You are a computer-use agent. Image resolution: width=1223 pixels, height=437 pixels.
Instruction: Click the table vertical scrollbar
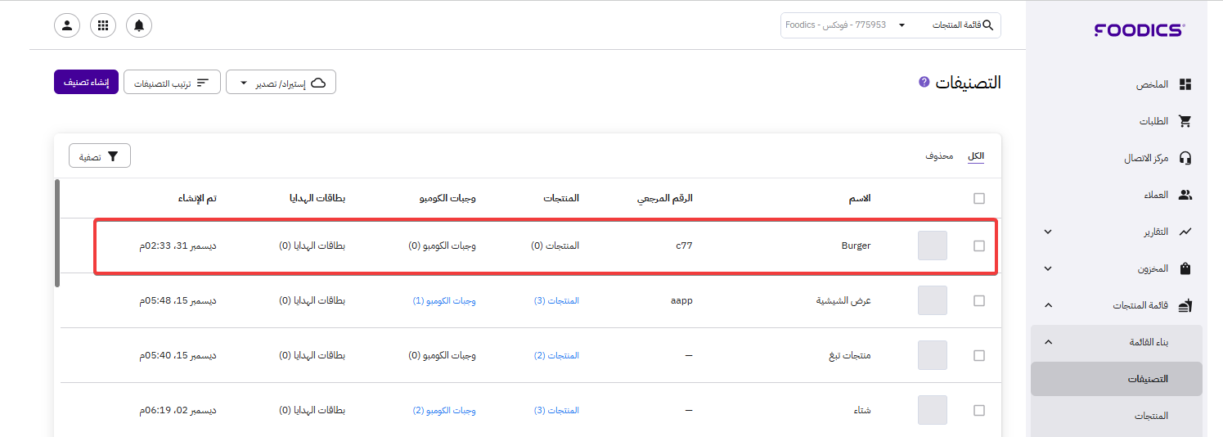[x=57, y=233]
